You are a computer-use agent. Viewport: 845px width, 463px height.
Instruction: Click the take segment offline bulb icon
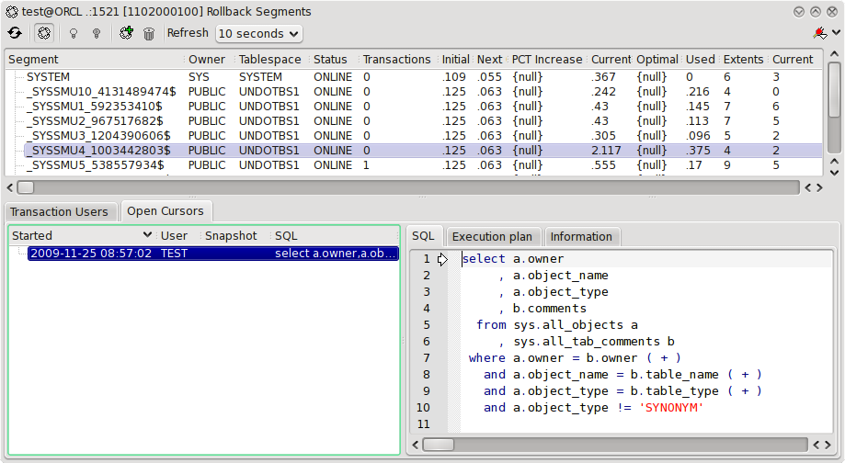(96, 33)
